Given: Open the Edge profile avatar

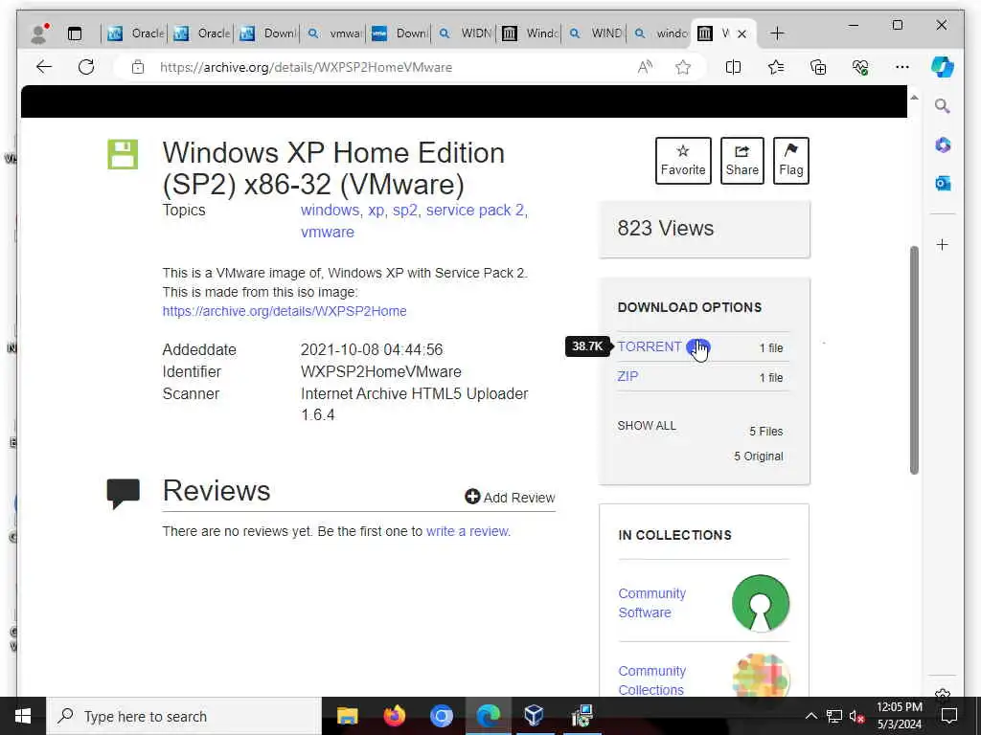Looking at the screenshot, I should 38,33.
